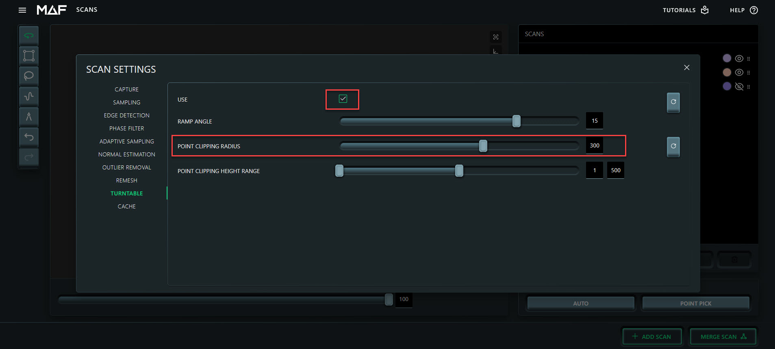Hide the first scan with eye icon
Viewport: 775px width, 349px height.
739,59
